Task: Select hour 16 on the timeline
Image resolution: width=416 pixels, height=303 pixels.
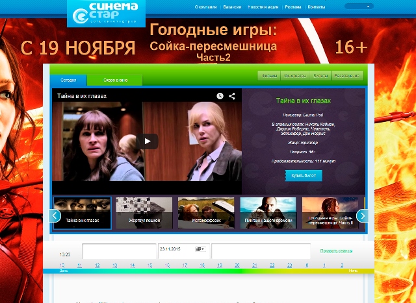Action: click(x=167, y=265)
